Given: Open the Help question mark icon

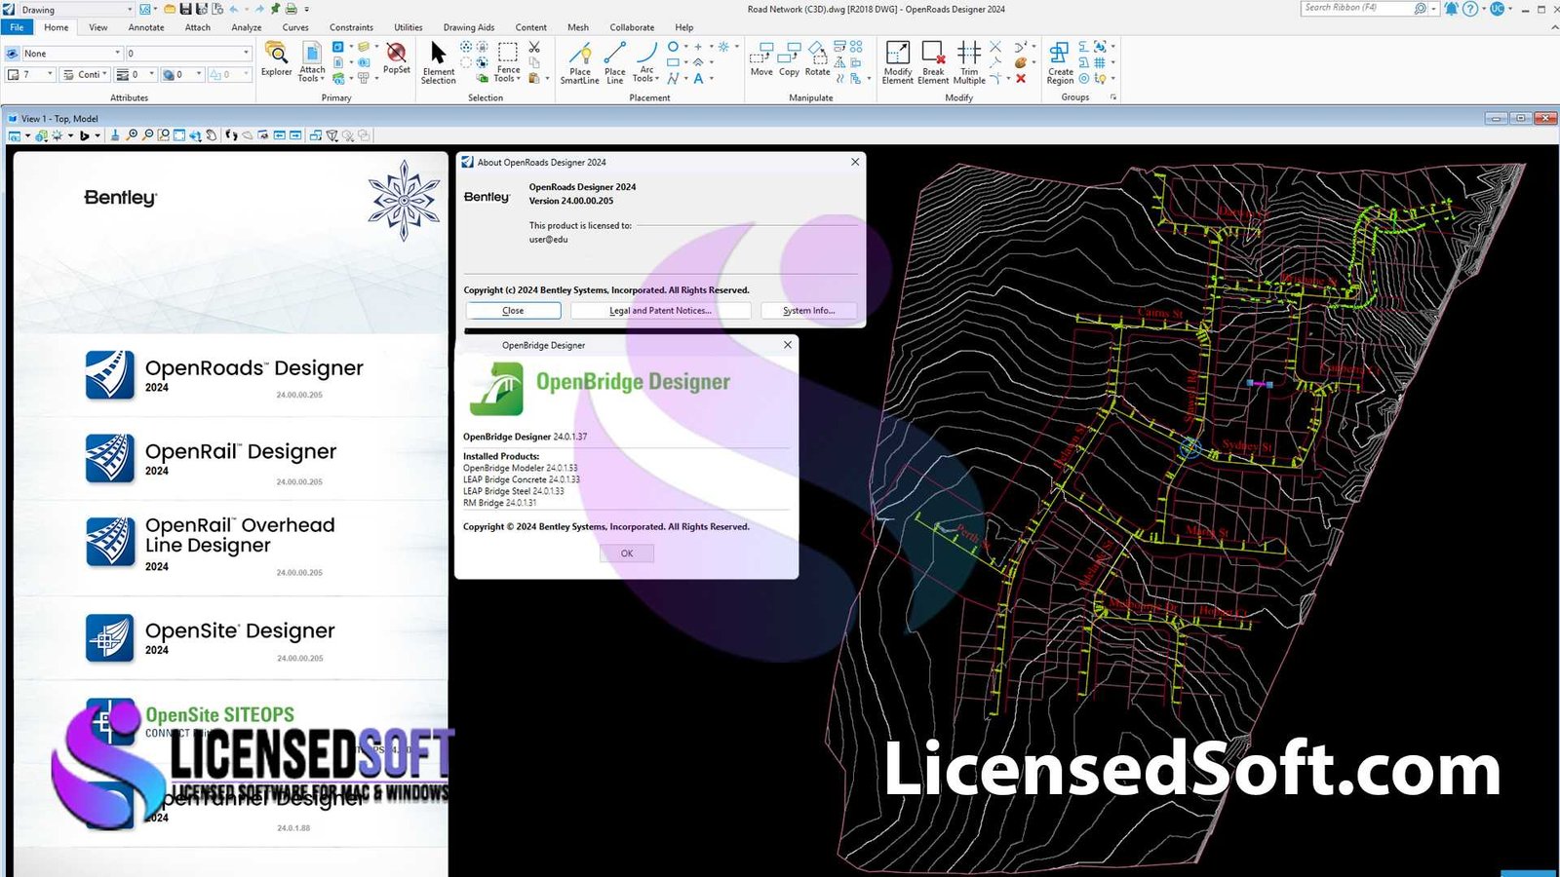Looking at the screenshot, I should [x=1470, y=9].
